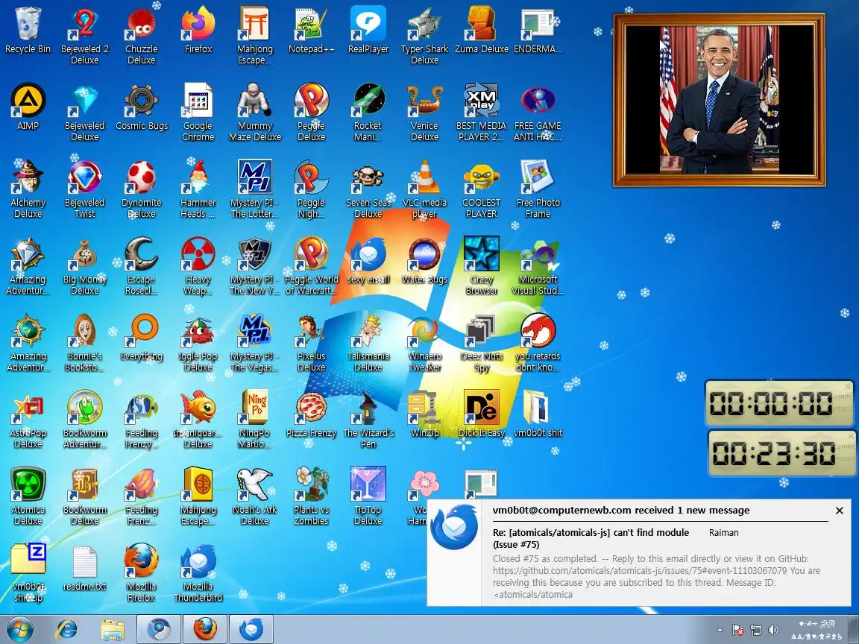Open Windows Explorer folder on taskbar
859x644 pixels.
(x=113, y=629)
